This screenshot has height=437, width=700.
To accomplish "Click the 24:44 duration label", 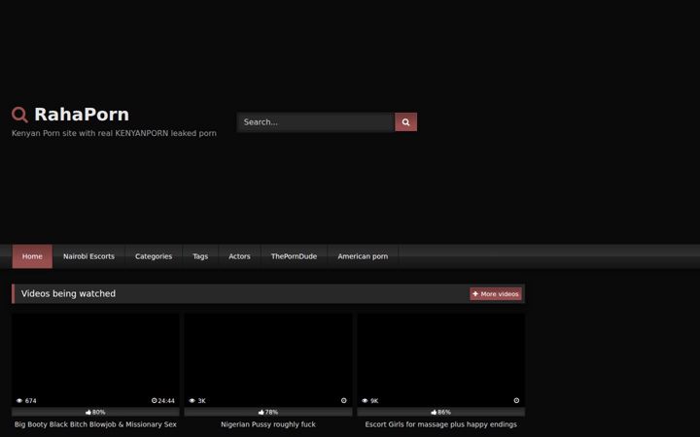I will click(166, 401).
